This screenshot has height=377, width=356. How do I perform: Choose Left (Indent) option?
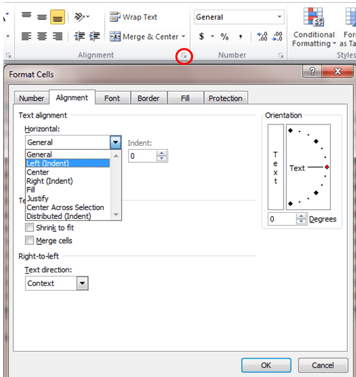68,164
